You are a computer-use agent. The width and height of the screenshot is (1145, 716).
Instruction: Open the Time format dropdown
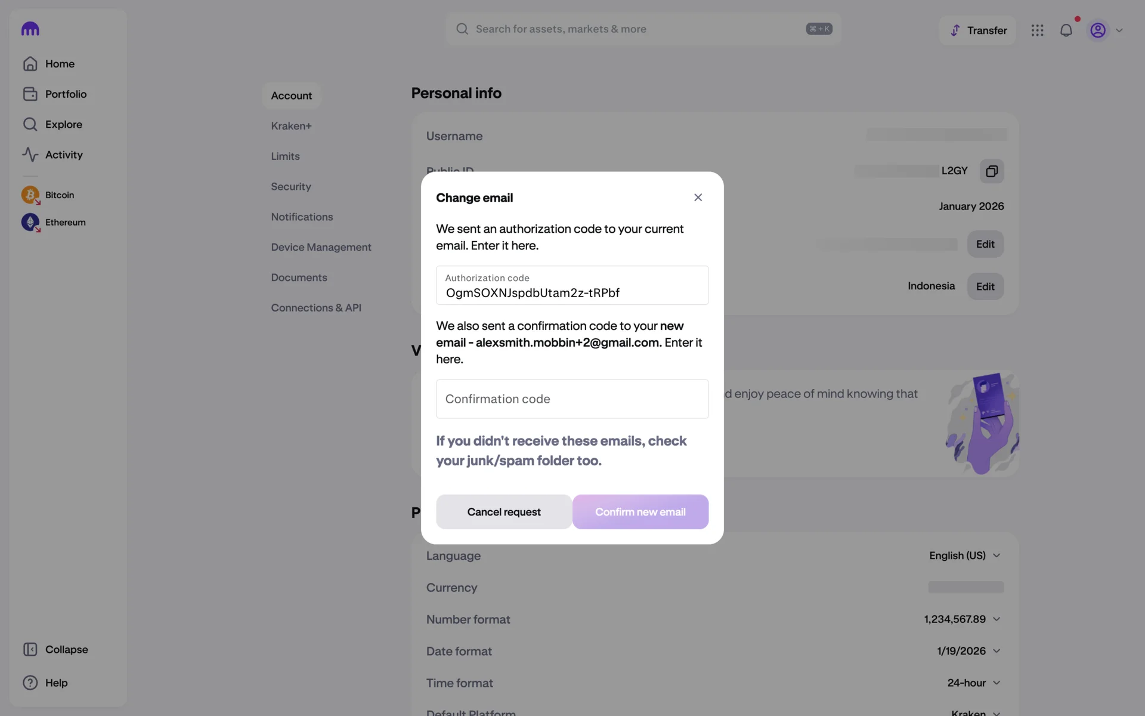point(973,683)
